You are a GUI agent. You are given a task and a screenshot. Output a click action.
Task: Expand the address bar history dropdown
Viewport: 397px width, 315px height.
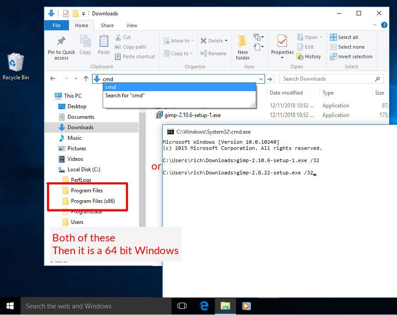261,79
